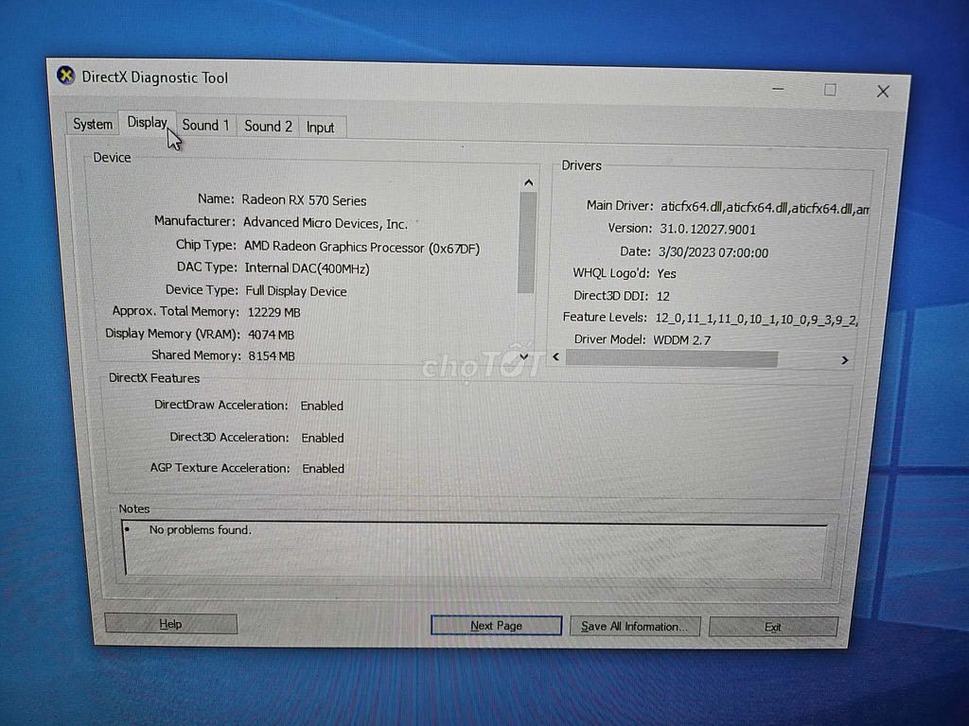
Task: Minimize the DirectX Diagnostic Tool window
Action: coord(778,90)
